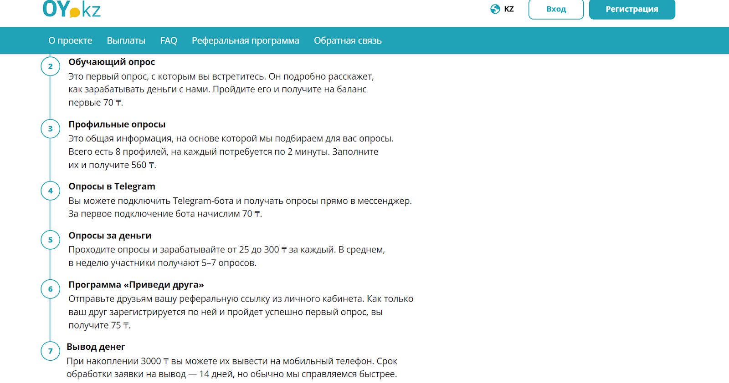This screenshot has height=383, width=729.
Task: Click step 6 circle marker
Action: pyautogui.click(x=51, y=289)
